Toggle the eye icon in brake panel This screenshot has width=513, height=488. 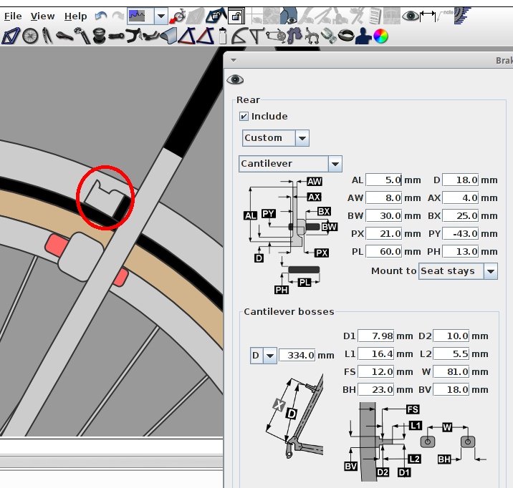[x=235, y=79]
